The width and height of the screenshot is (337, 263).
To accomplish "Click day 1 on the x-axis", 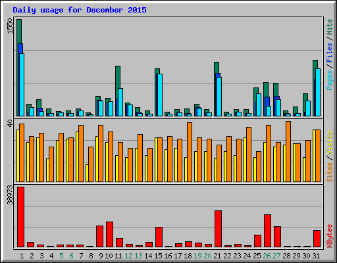I will click(22, 256).
